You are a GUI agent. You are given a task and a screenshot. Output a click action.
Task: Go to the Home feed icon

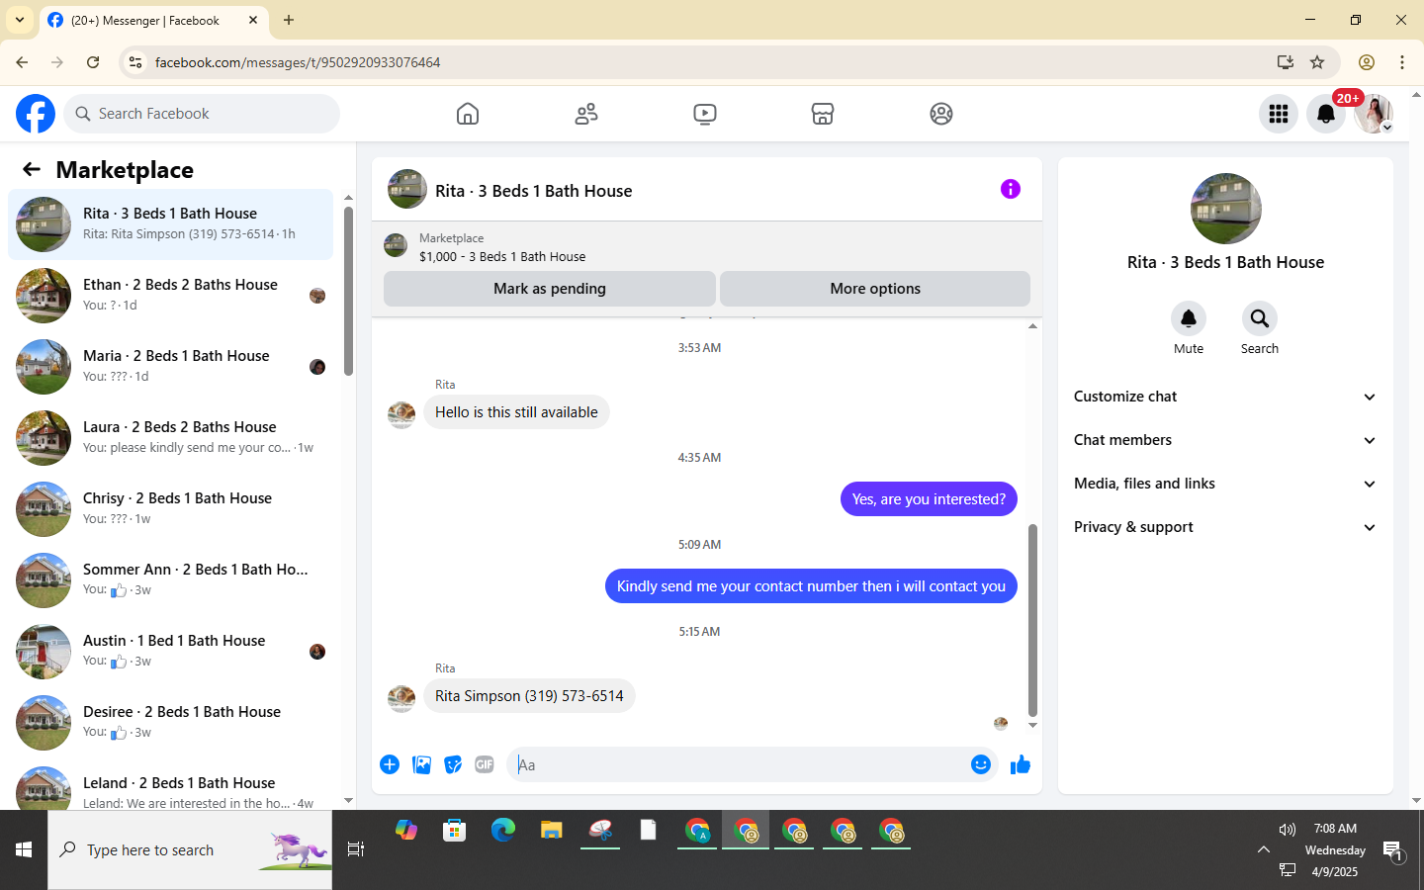468,114
